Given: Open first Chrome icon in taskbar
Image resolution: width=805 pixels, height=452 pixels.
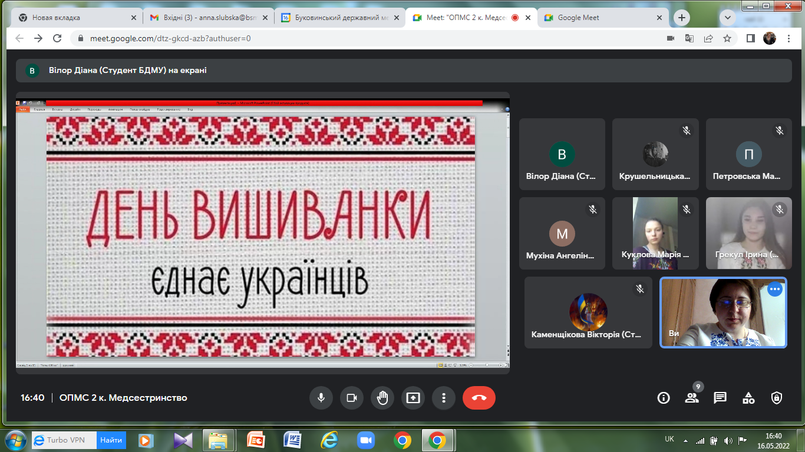Looking at the screenshot, I should coord(402,440).
